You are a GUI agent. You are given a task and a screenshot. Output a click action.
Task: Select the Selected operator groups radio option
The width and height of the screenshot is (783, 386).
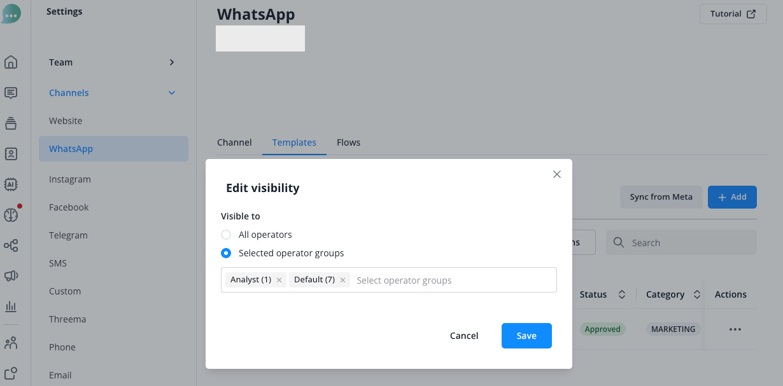point(226,253)
